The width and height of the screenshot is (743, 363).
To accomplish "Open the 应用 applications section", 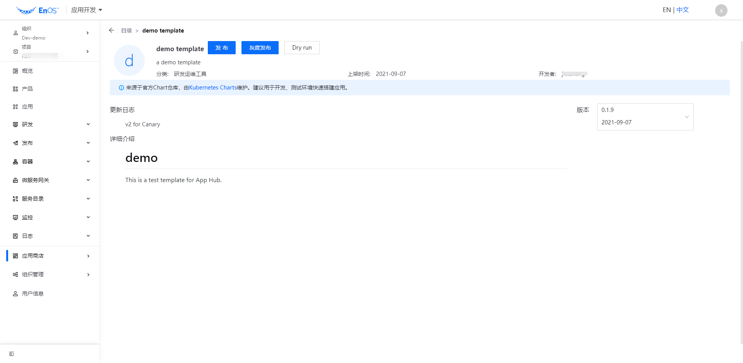I will [26, 106].
